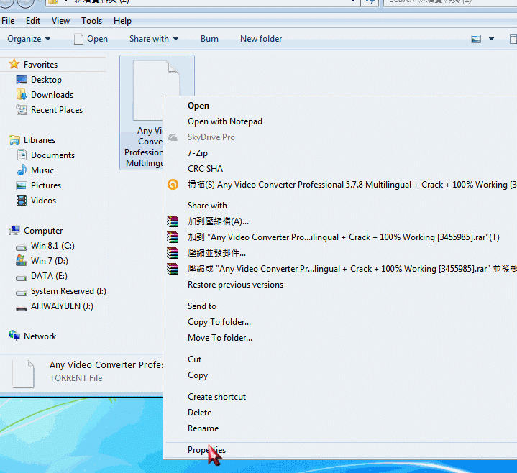Image resolution: width=517 pixels, height=473 pixels.
Task: Select Restore previous versions
Action: (341, 285)
